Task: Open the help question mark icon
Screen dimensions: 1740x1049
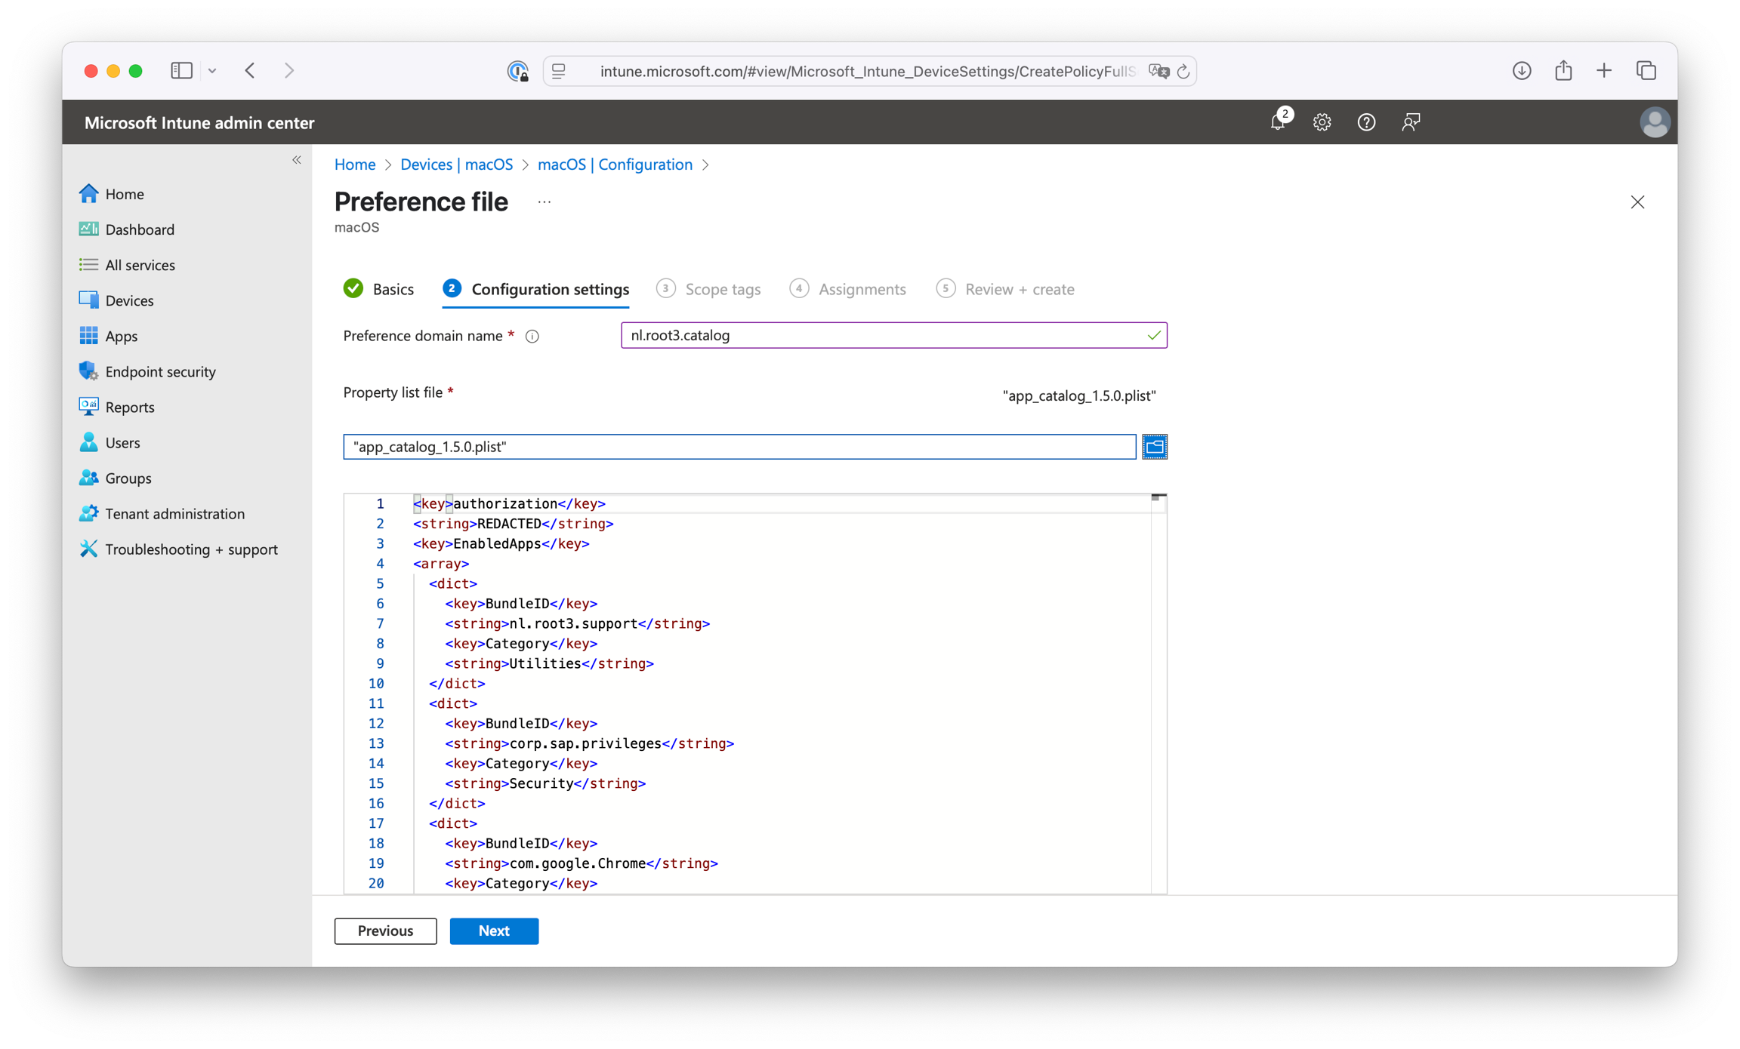Action: 1366,122
